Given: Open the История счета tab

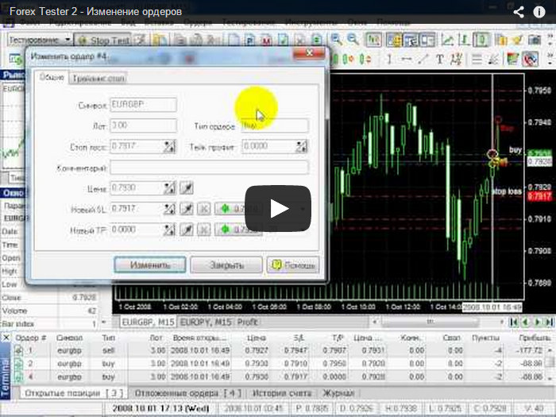Looking at the screenshot, I should point(282,393).
